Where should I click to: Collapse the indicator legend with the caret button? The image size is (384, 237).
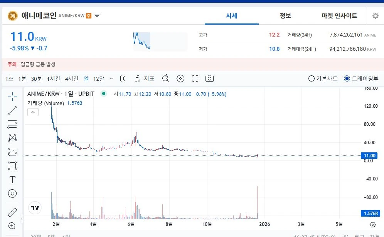[x=33, y=112]
